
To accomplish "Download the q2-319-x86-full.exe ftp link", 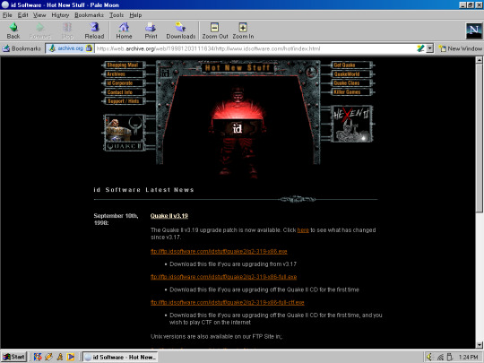I will [x=223, y=277].
